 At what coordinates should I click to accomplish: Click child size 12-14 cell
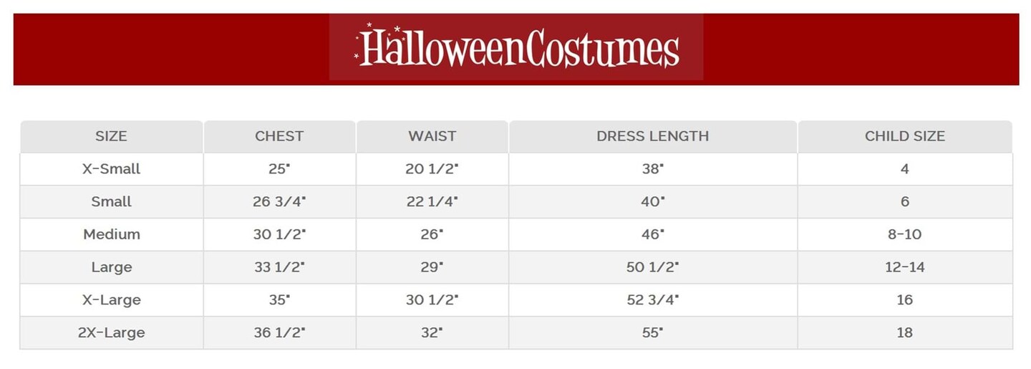pos(904,267)
